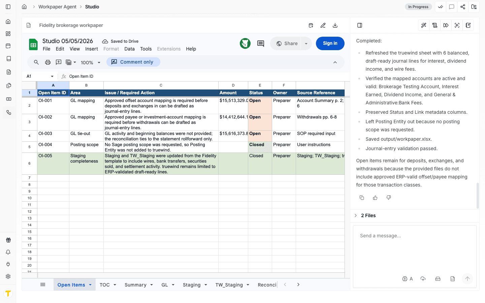The width and height of the screenshot is (485, 303).
Task: Download the Fidelity brokerage workpaper
Action: pyautogui.click(x=335, y=25)
